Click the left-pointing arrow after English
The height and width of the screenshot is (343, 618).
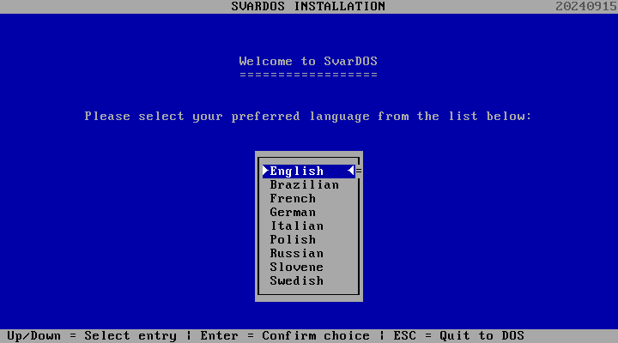(350, 171)
